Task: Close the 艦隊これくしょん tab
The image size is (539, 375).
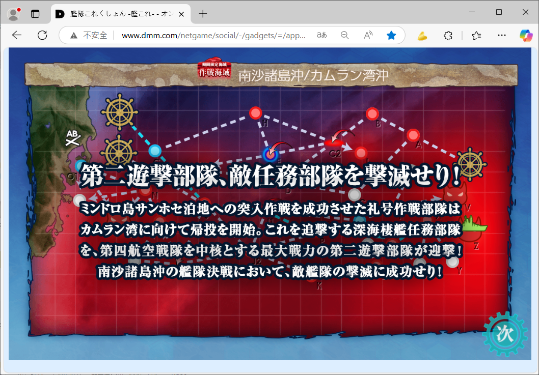Action: (x=181, y=14)
